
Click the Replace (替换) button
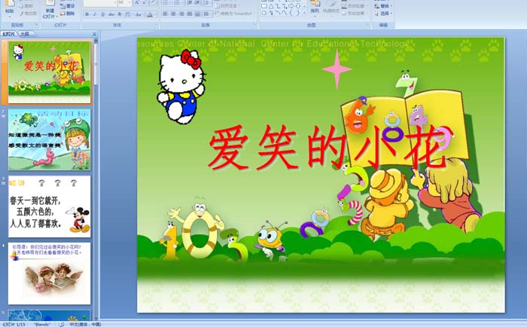click(385, 5)
